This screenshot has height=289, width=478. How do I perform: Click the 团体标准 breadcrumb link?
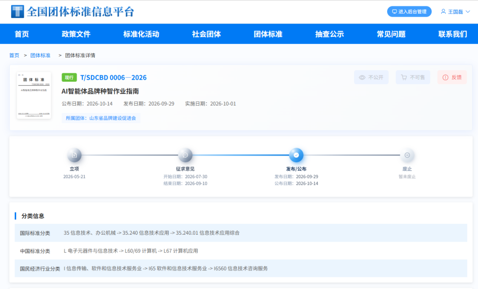click(x=40, y=55)
